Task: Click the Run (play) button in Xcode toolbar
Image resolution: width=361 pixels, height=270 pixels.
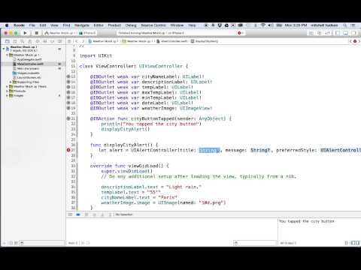Action: (x=25, y=33)
